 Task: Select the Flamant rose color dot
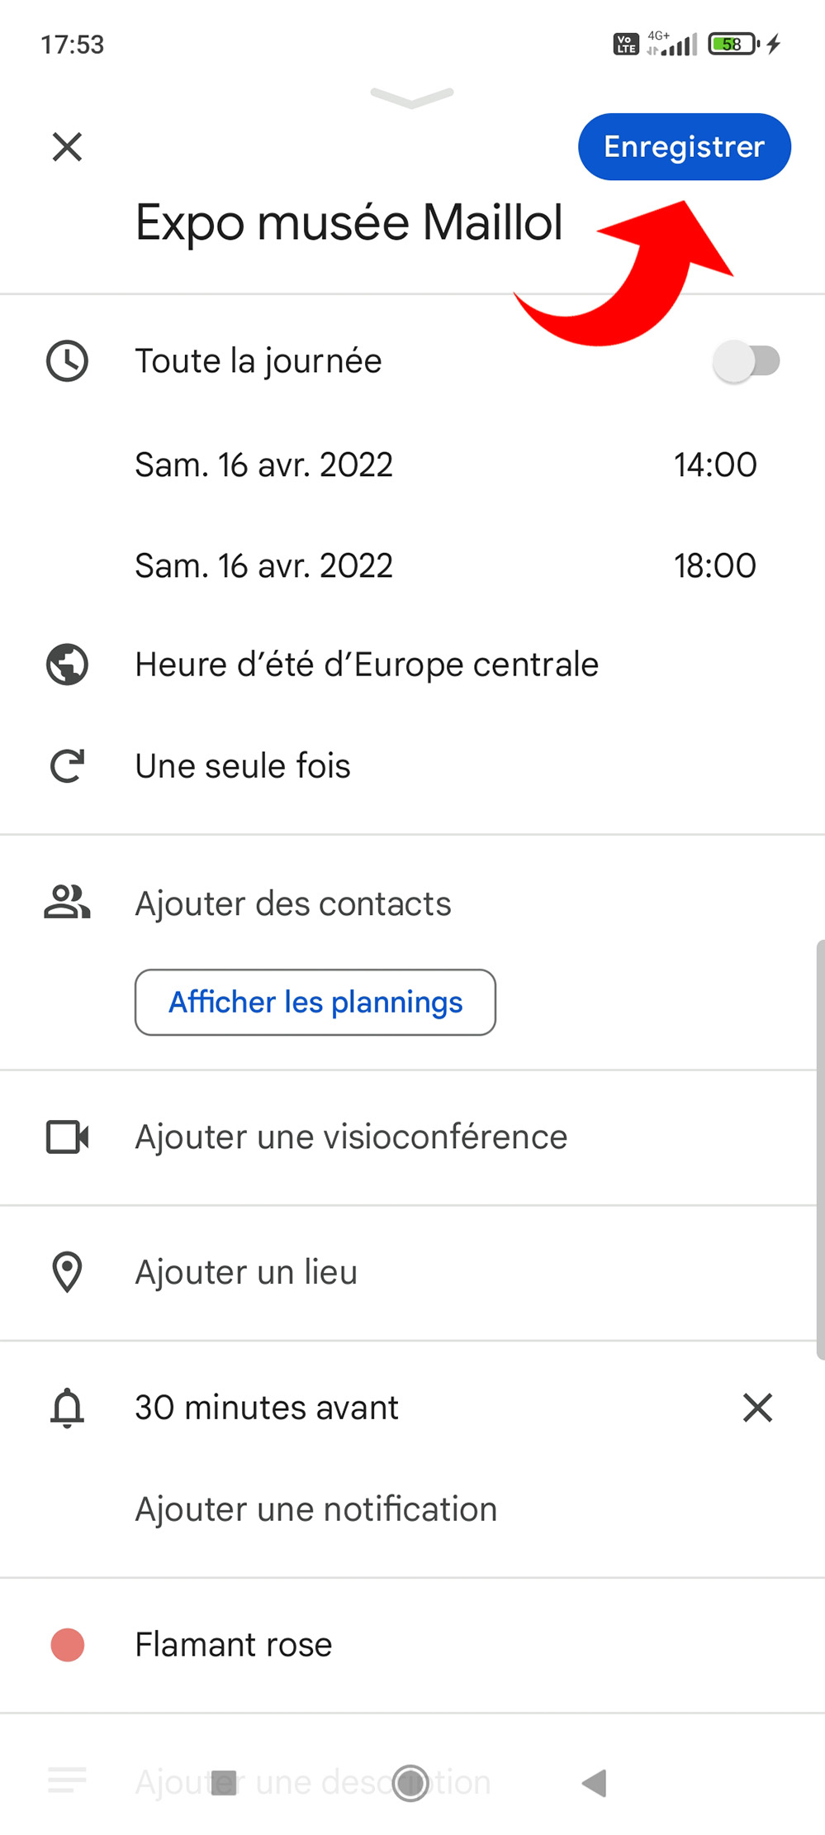click(x=67, y=1645)
